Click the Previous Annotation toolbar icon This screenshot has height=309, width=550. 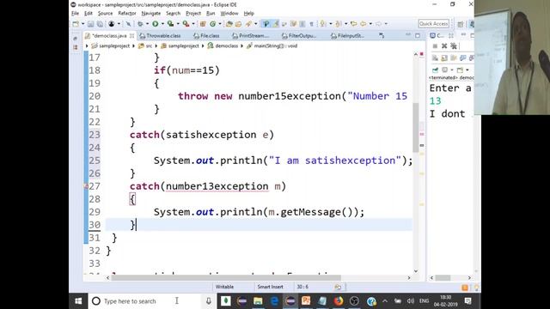click(x=339, y=24)
